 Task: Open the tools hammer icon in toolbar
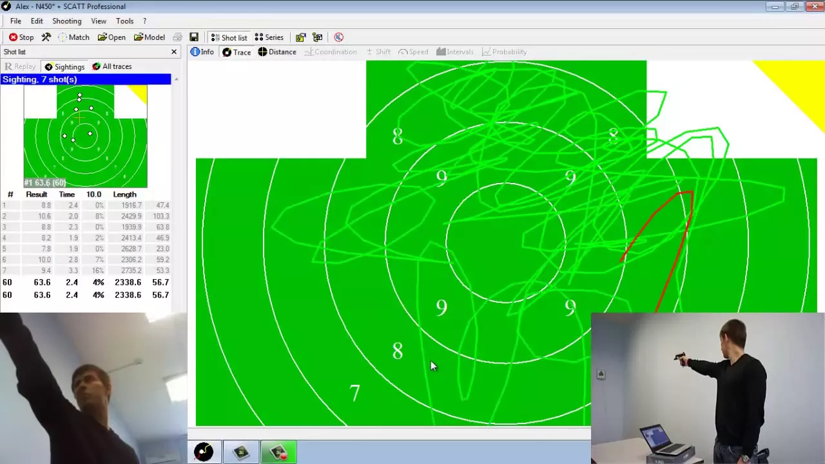(x=46, y=37)
